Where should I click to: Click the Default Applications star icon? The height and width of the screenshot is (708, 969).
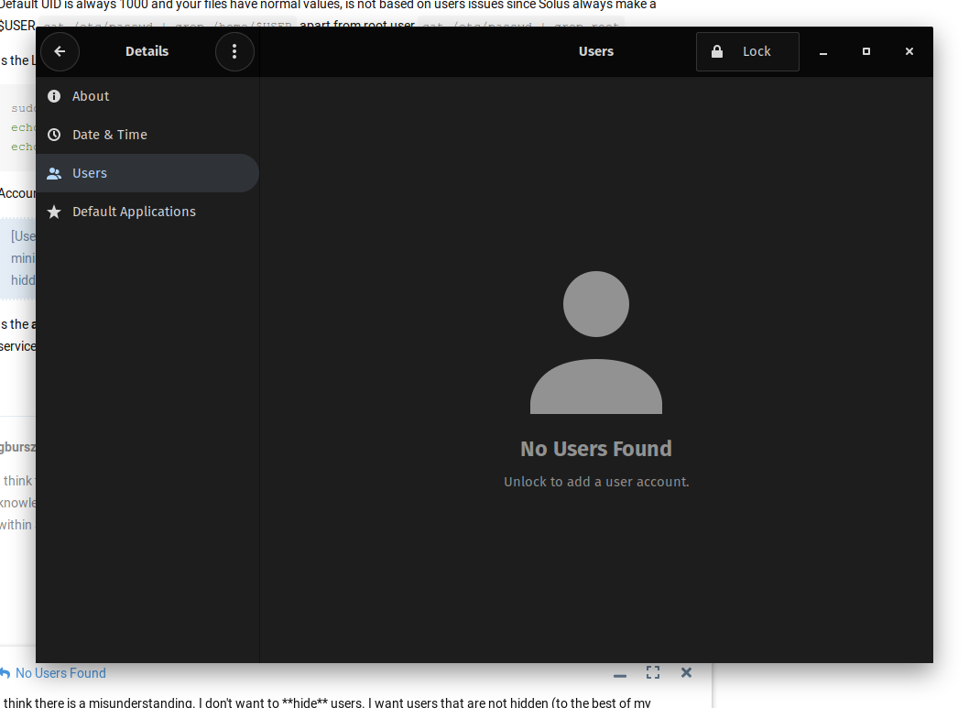pos(54,212)
